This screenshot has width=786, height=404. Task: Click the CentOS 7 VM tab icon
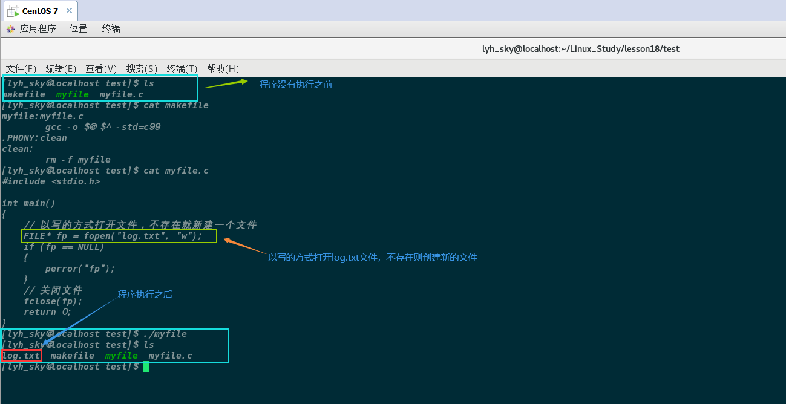coord(12,11)
